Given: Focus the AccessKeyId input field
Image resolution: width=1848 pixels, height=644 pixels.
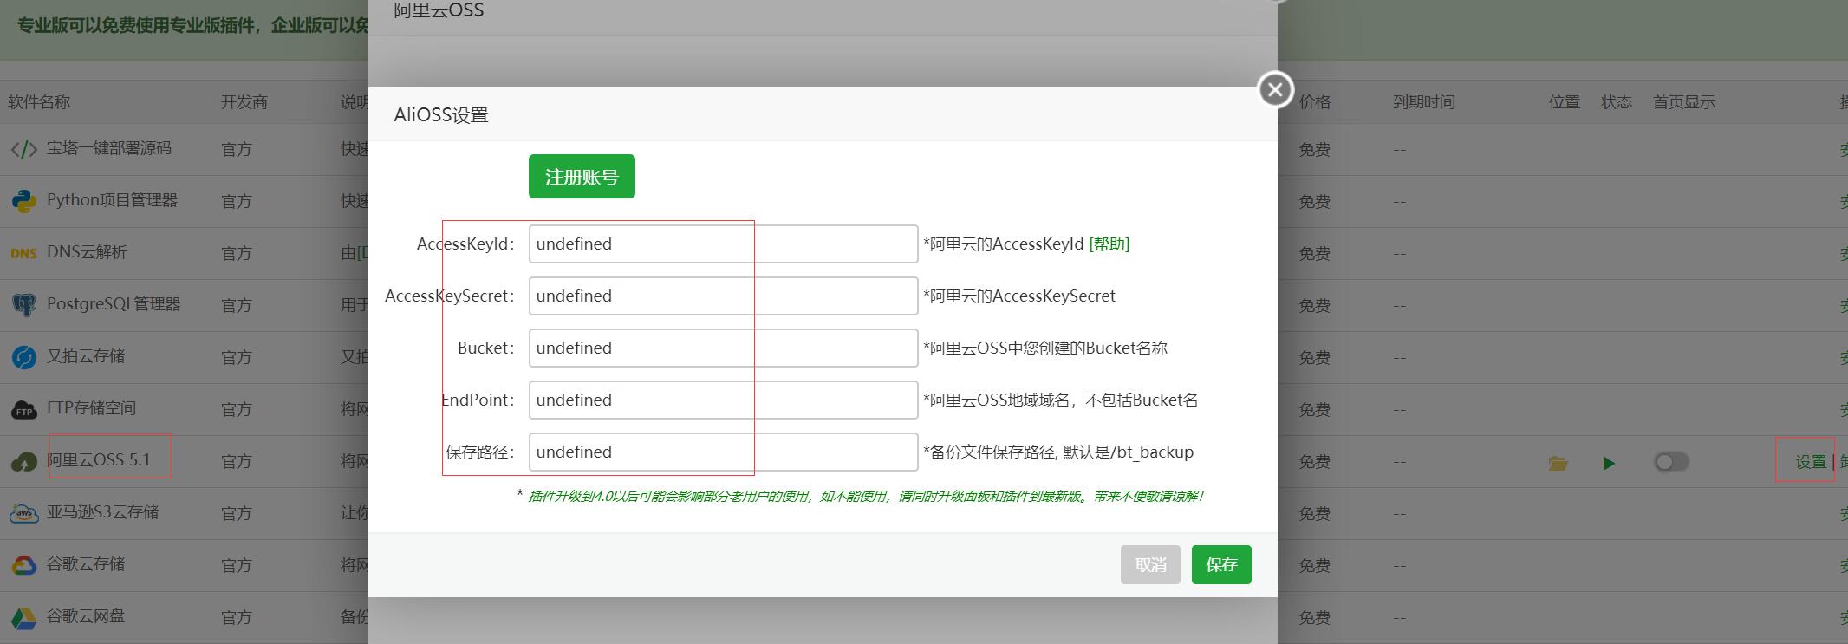Looking at the screenshot, I should [723, 244].
